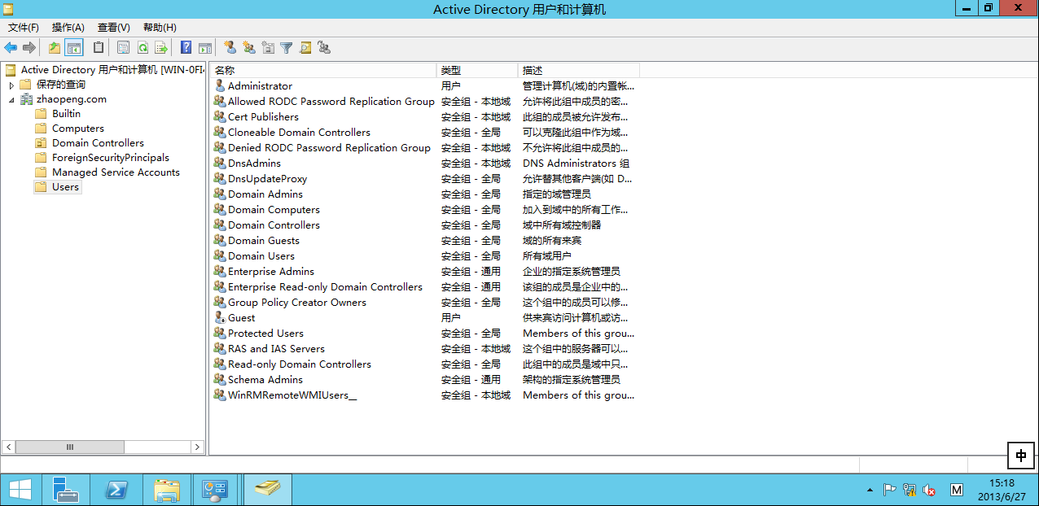Click the 中 input method indicator

[x=1022, y=456]
